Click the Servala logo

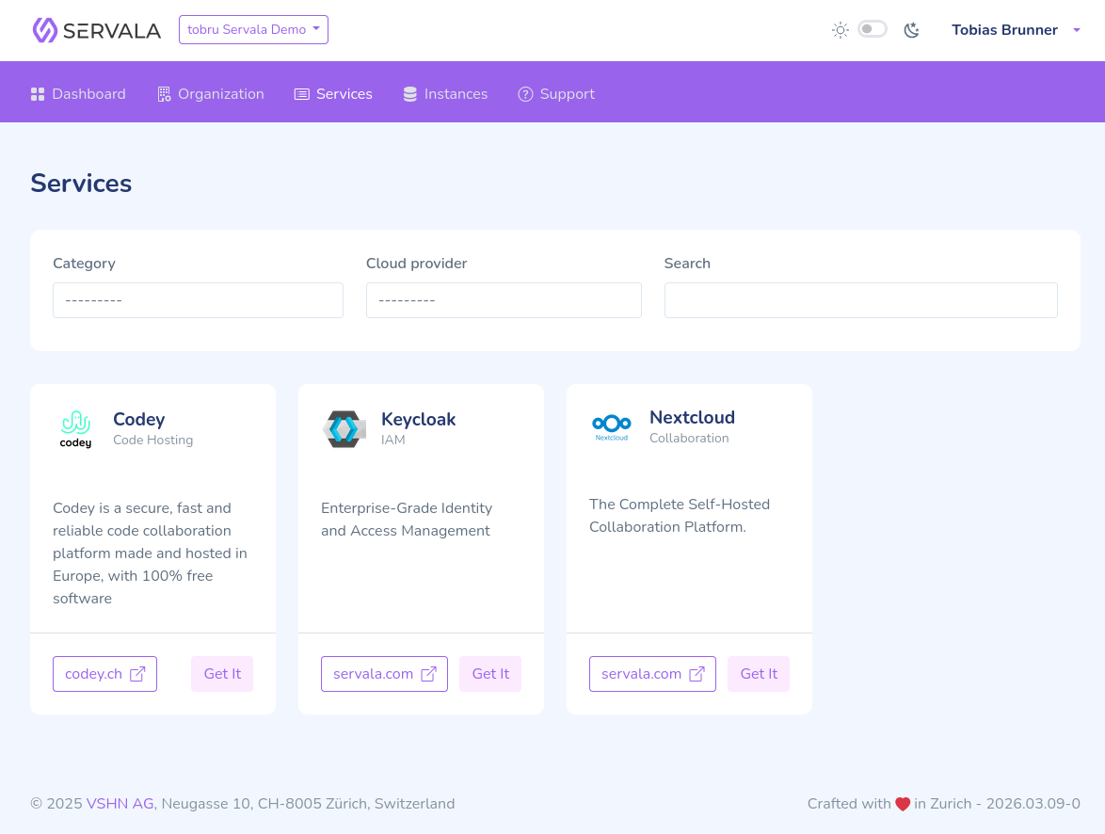[x=97, y=30]
